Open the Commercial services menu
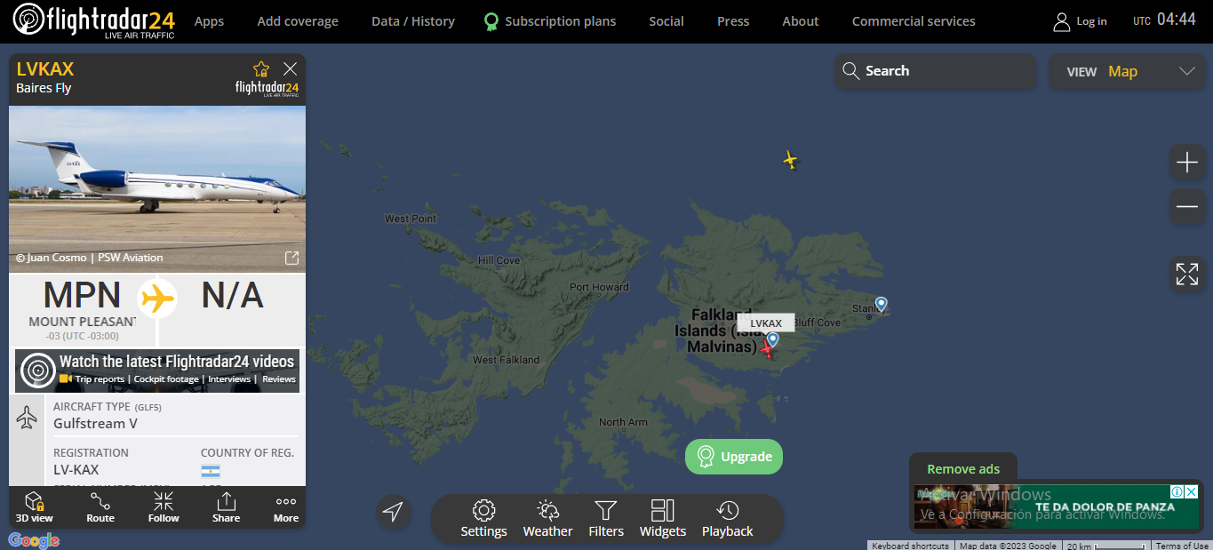 [x=914, y=21]
